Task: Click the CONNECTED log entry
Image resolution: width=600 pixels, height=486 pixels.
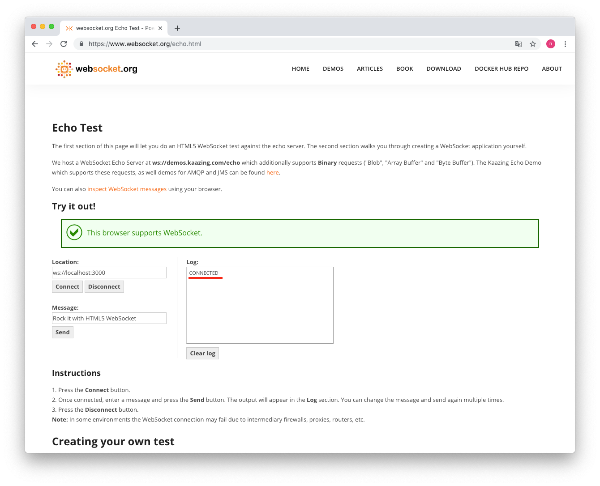Action: (204, 273)
